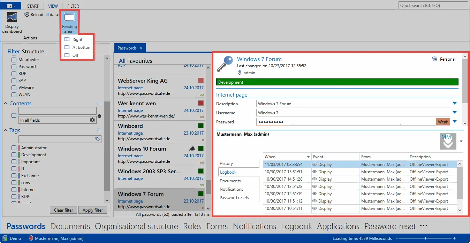This screenshot has width=470, height=243.
Task: Click the notification megaphone icon on Windows 10 Forum
Action: tap(192, 149)
